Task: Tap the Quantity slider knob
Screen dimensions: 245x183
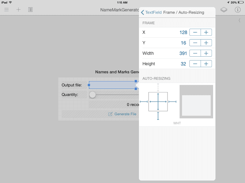Action: [92, 95]
